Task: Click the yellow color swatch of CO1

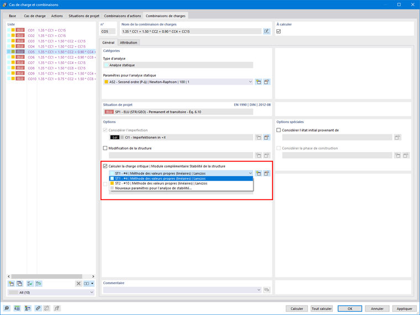Action: (13, 30)
